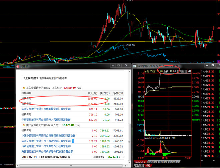Click the 买入(万) column header
Image resolution: width=220 pixels, height=168 pixels.
click(92, 93)
